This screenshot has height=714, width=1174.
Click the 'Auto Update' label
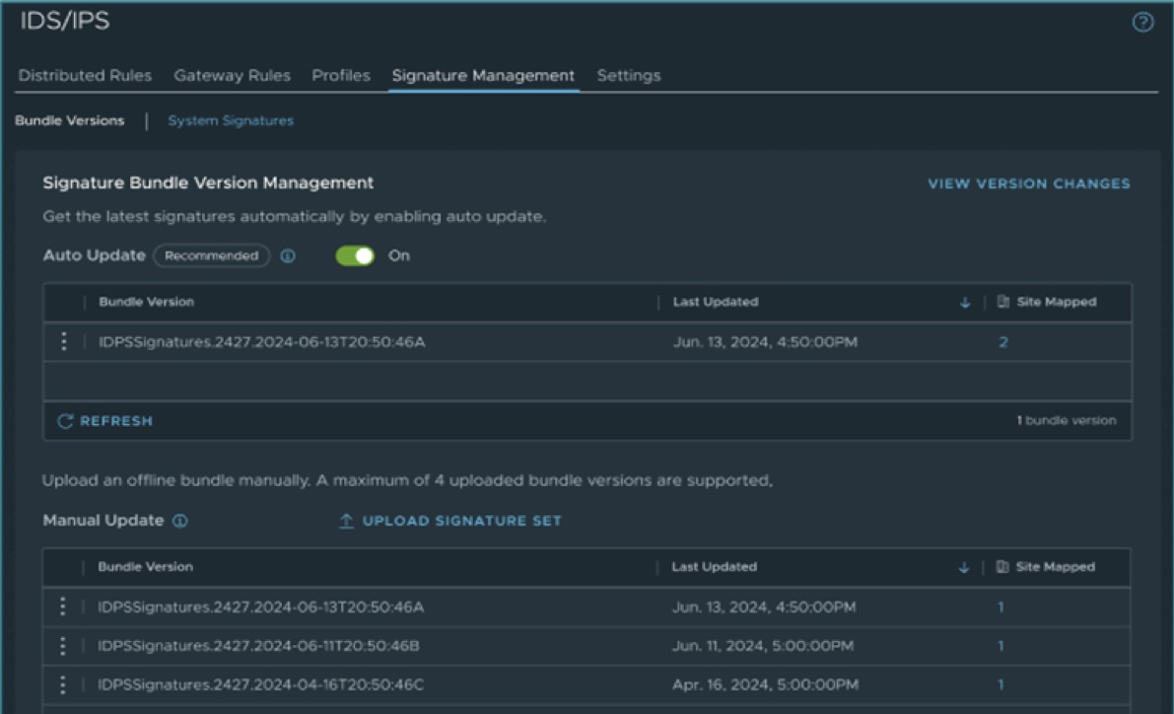coord(95,255)
